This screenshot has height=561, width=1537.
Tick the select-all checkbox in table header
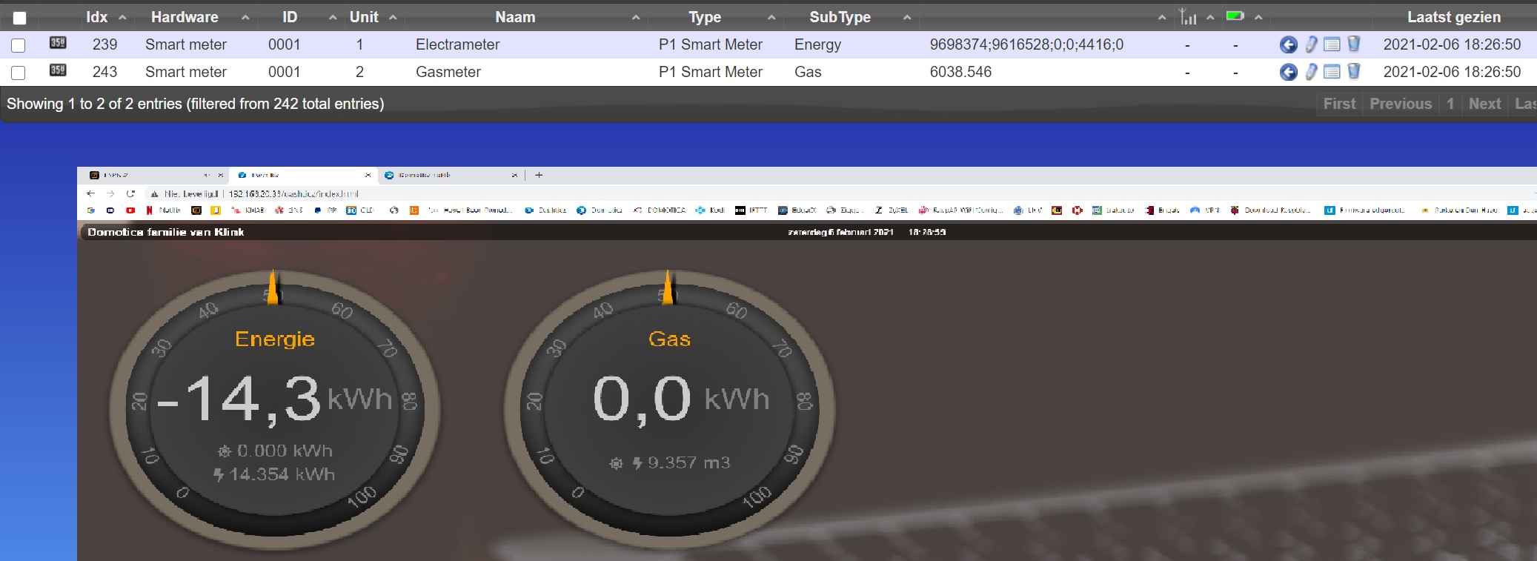pos(20,18)
